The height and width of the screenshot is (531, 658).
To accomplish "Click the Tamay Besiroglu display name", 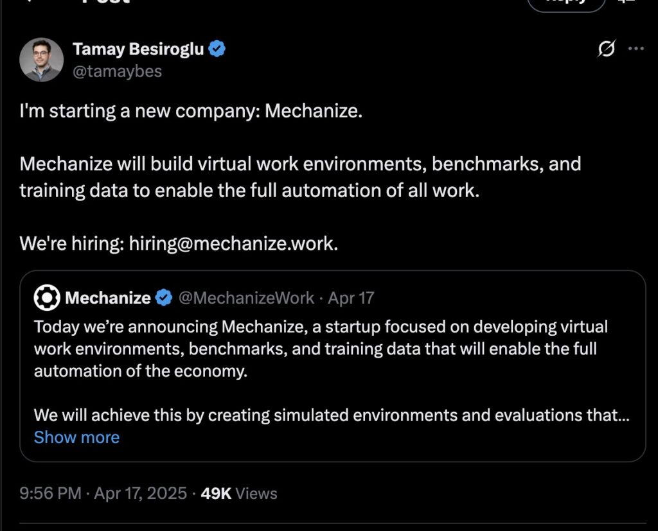I will coord(138,49).
